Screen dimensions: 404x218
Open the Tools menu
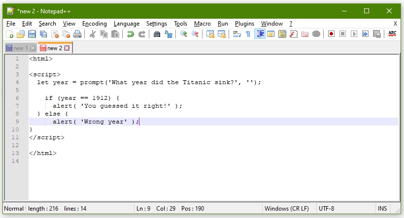coord(180,24)
